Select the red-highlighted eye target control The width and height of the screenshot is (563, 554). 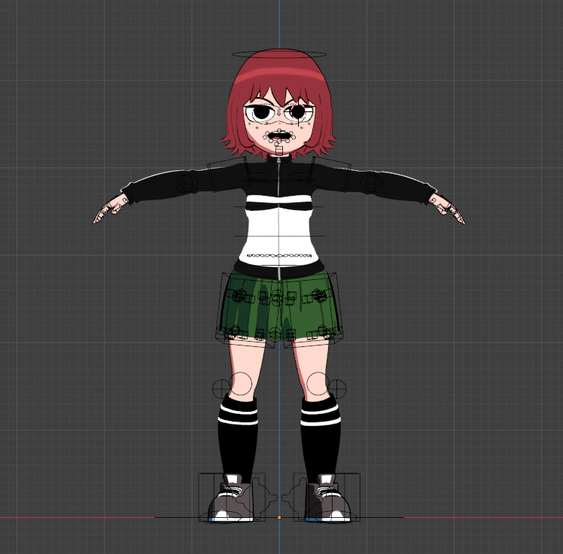(297, 111)
